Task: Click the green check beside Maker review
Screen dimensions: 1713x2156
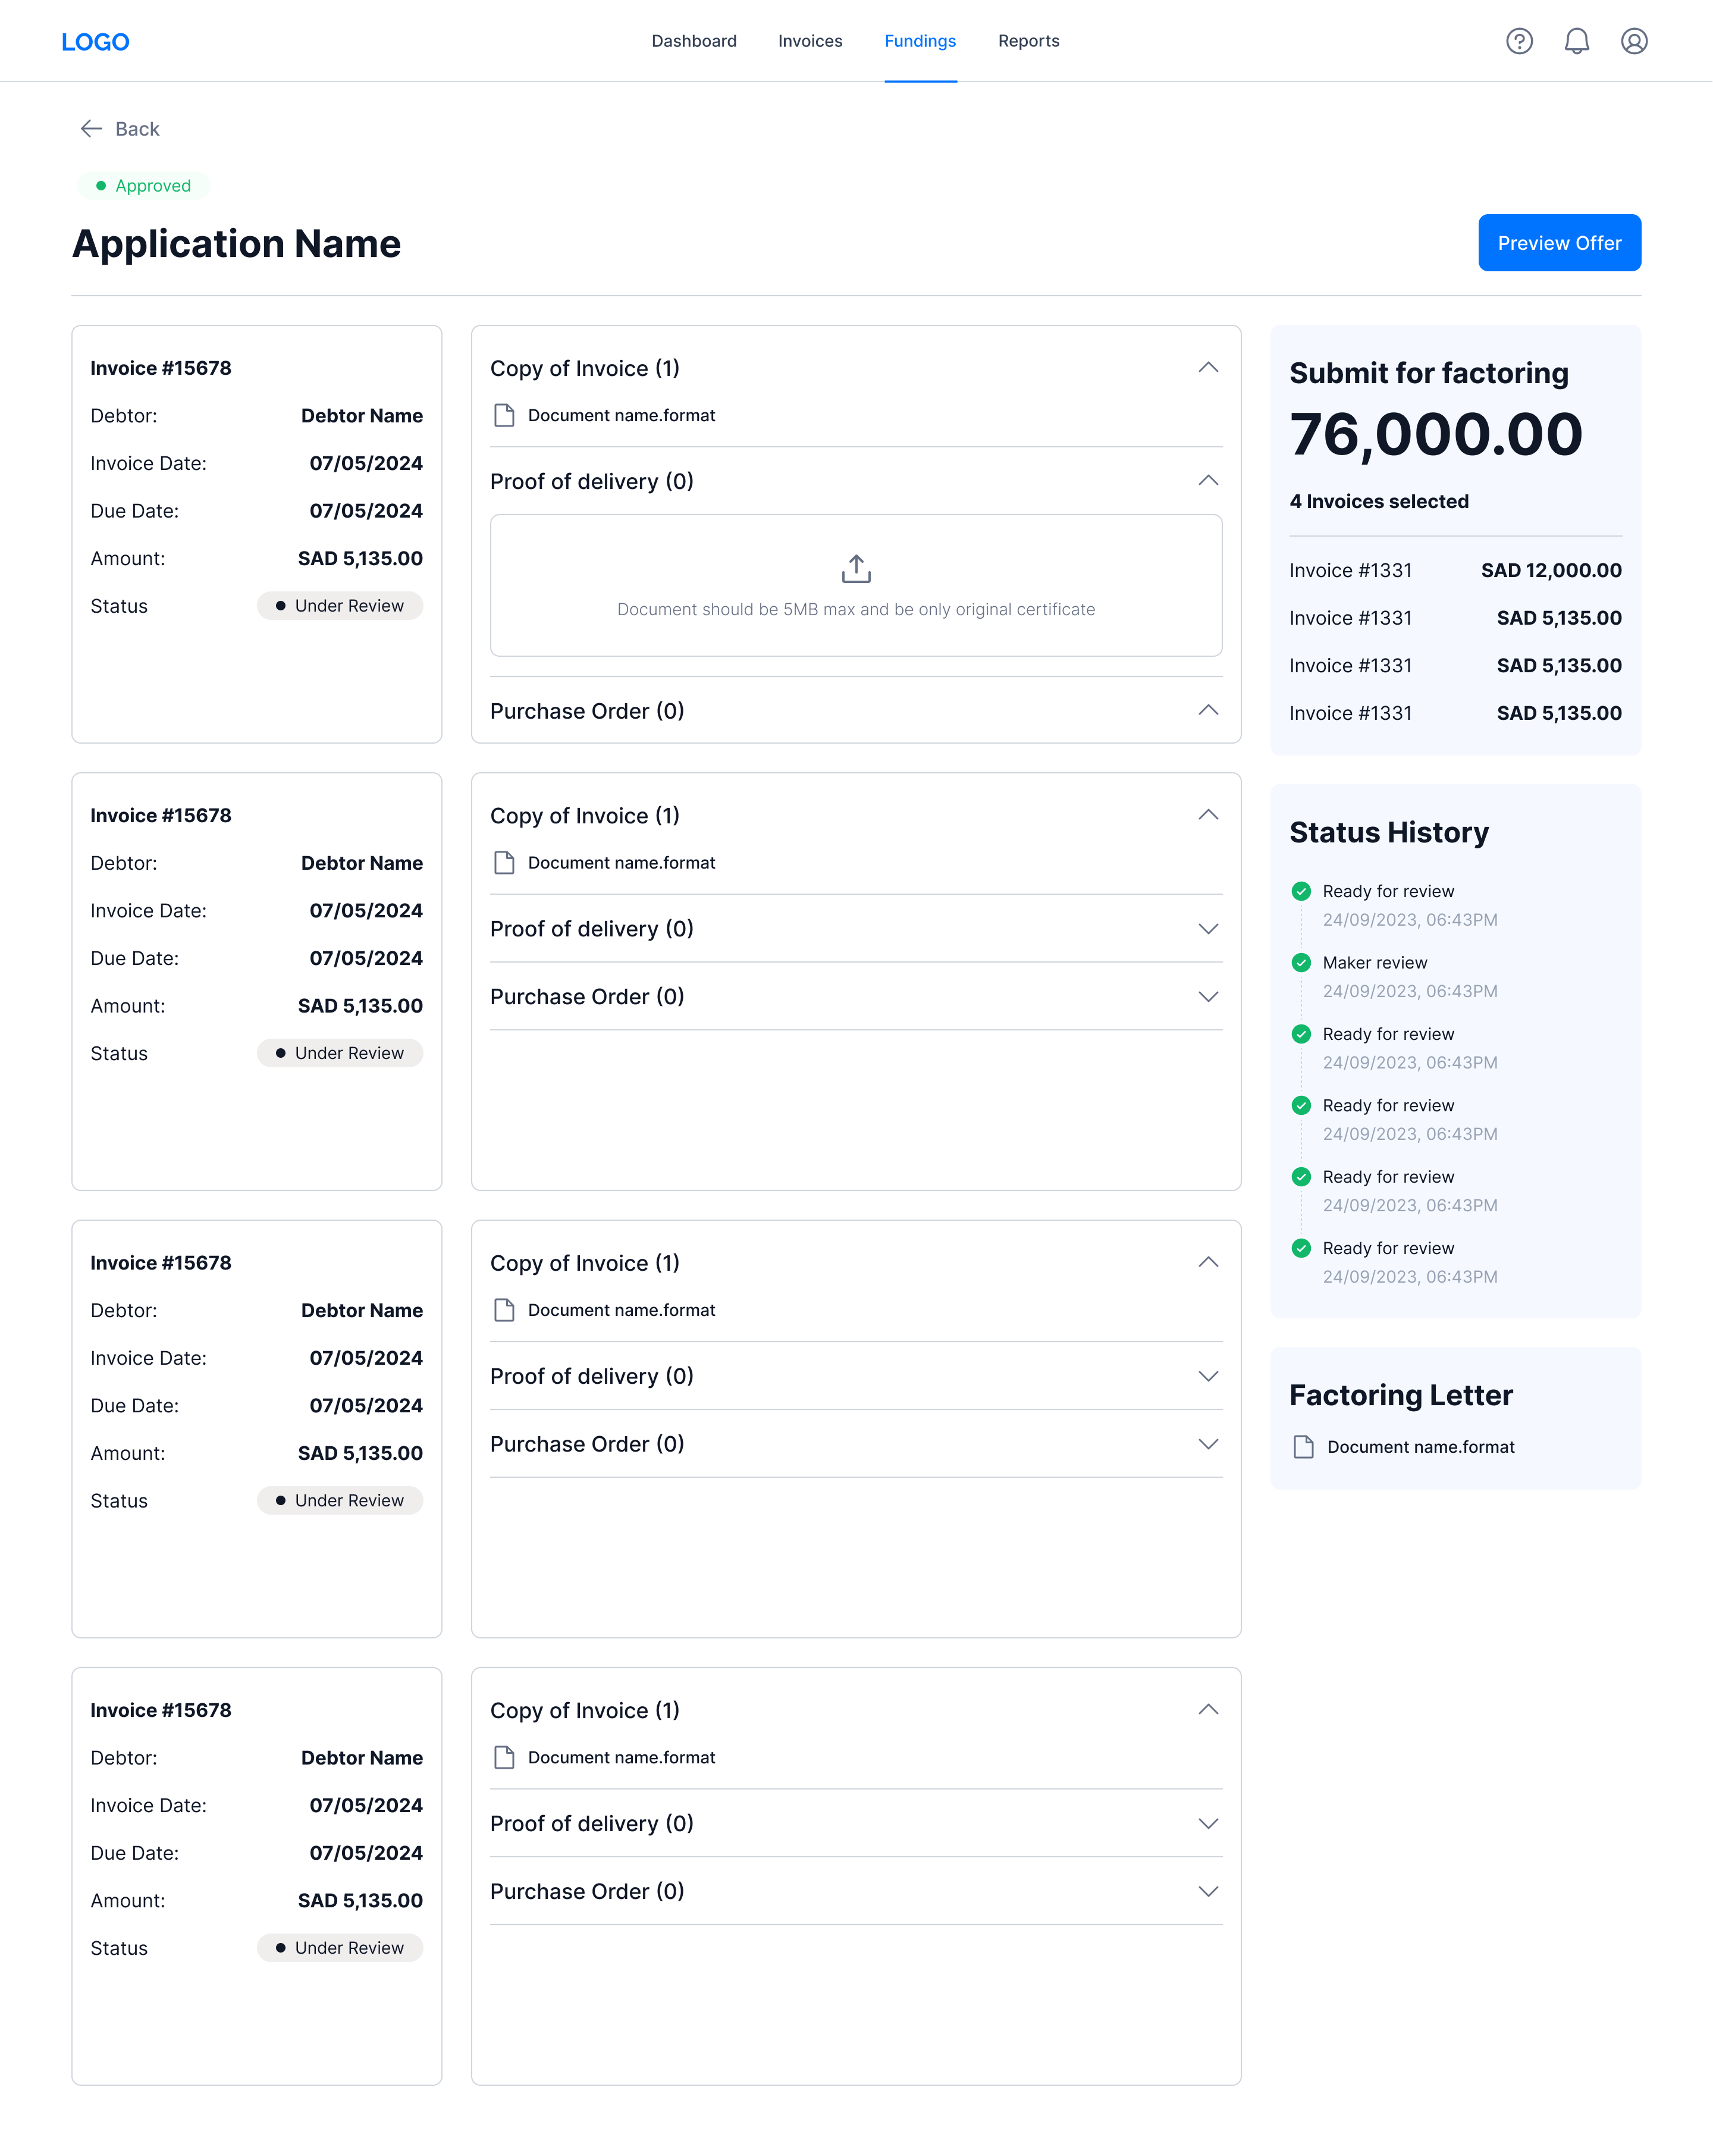Action: pos(1301,962)
